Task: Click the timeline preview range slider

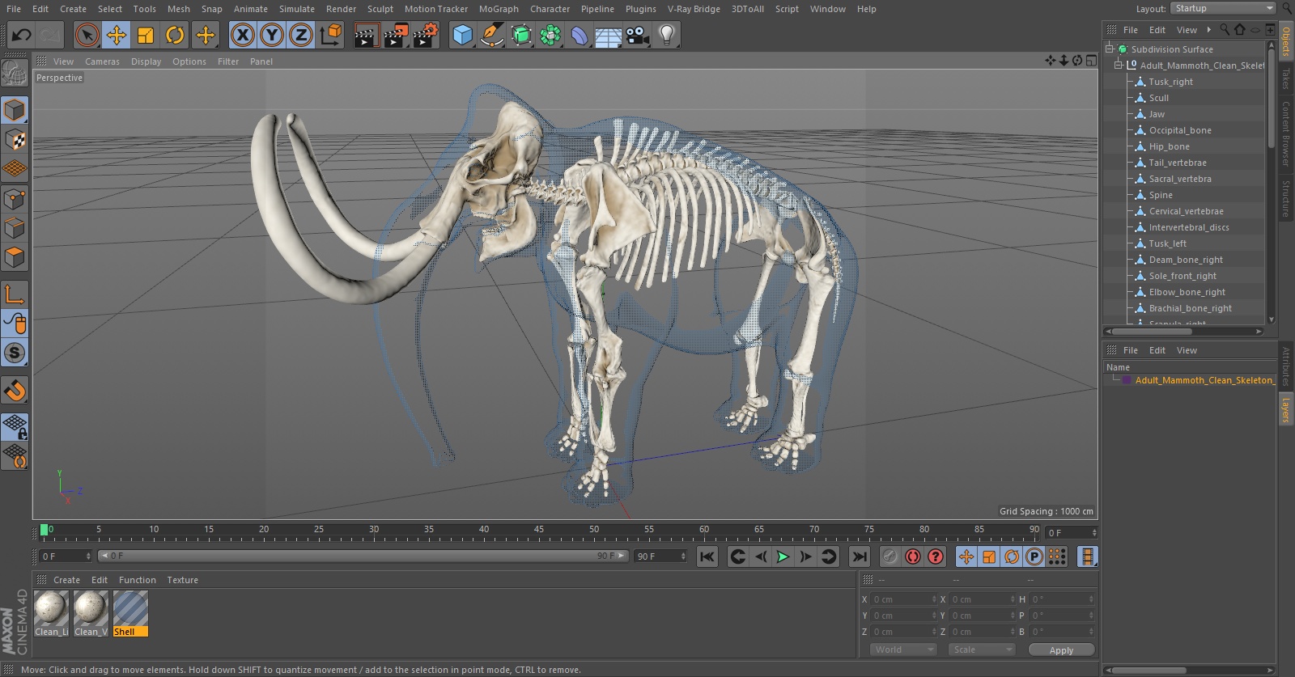Action: (363, 556)
